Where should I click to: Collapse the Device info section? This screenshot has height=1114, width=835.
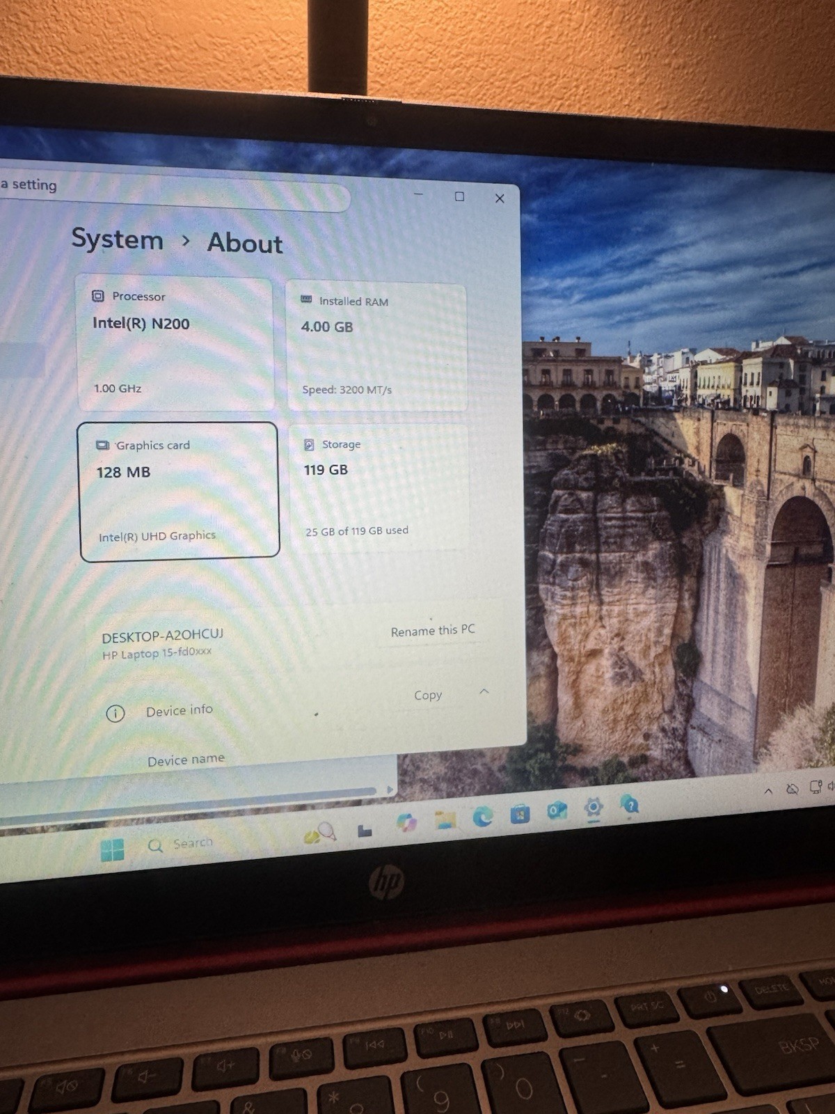coord(484,691)
